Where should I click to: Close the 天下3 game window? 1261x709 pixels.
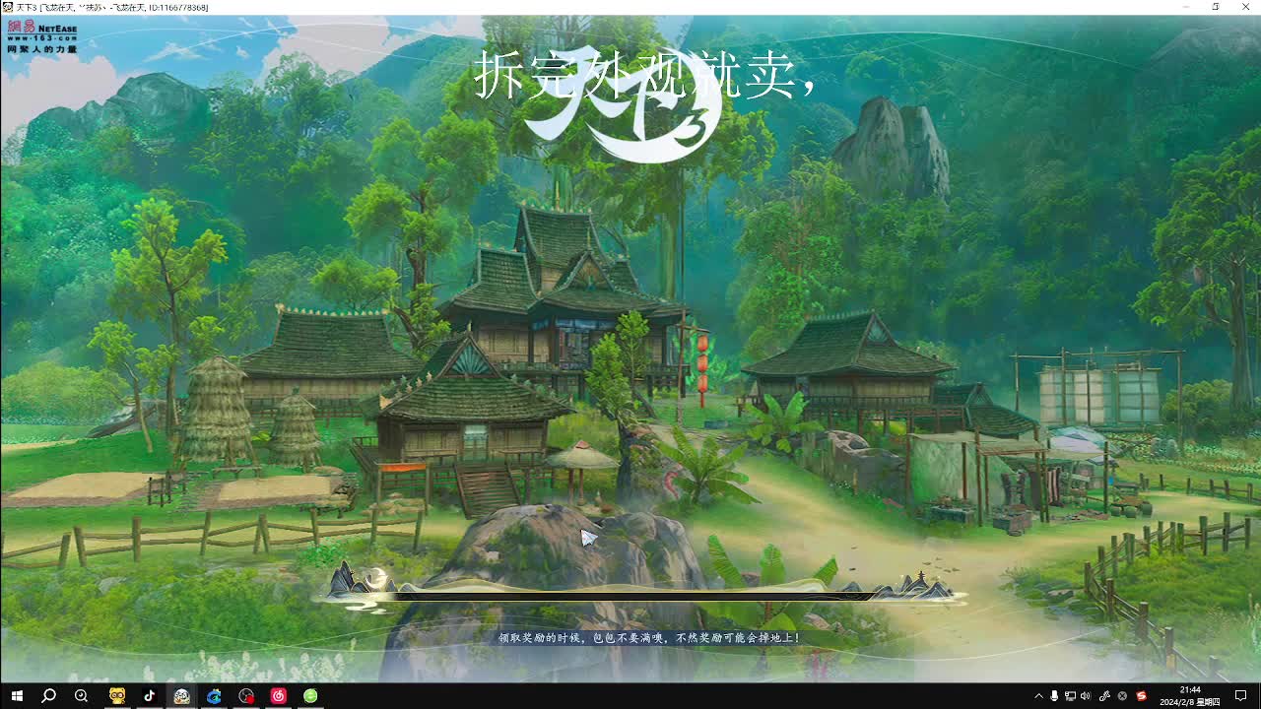(1246, 7)
